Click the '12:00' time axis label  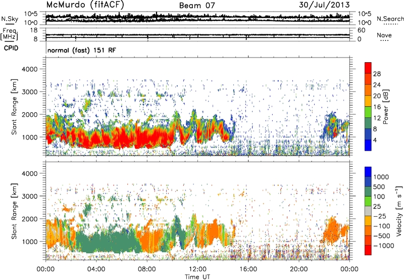click(197, 269)
